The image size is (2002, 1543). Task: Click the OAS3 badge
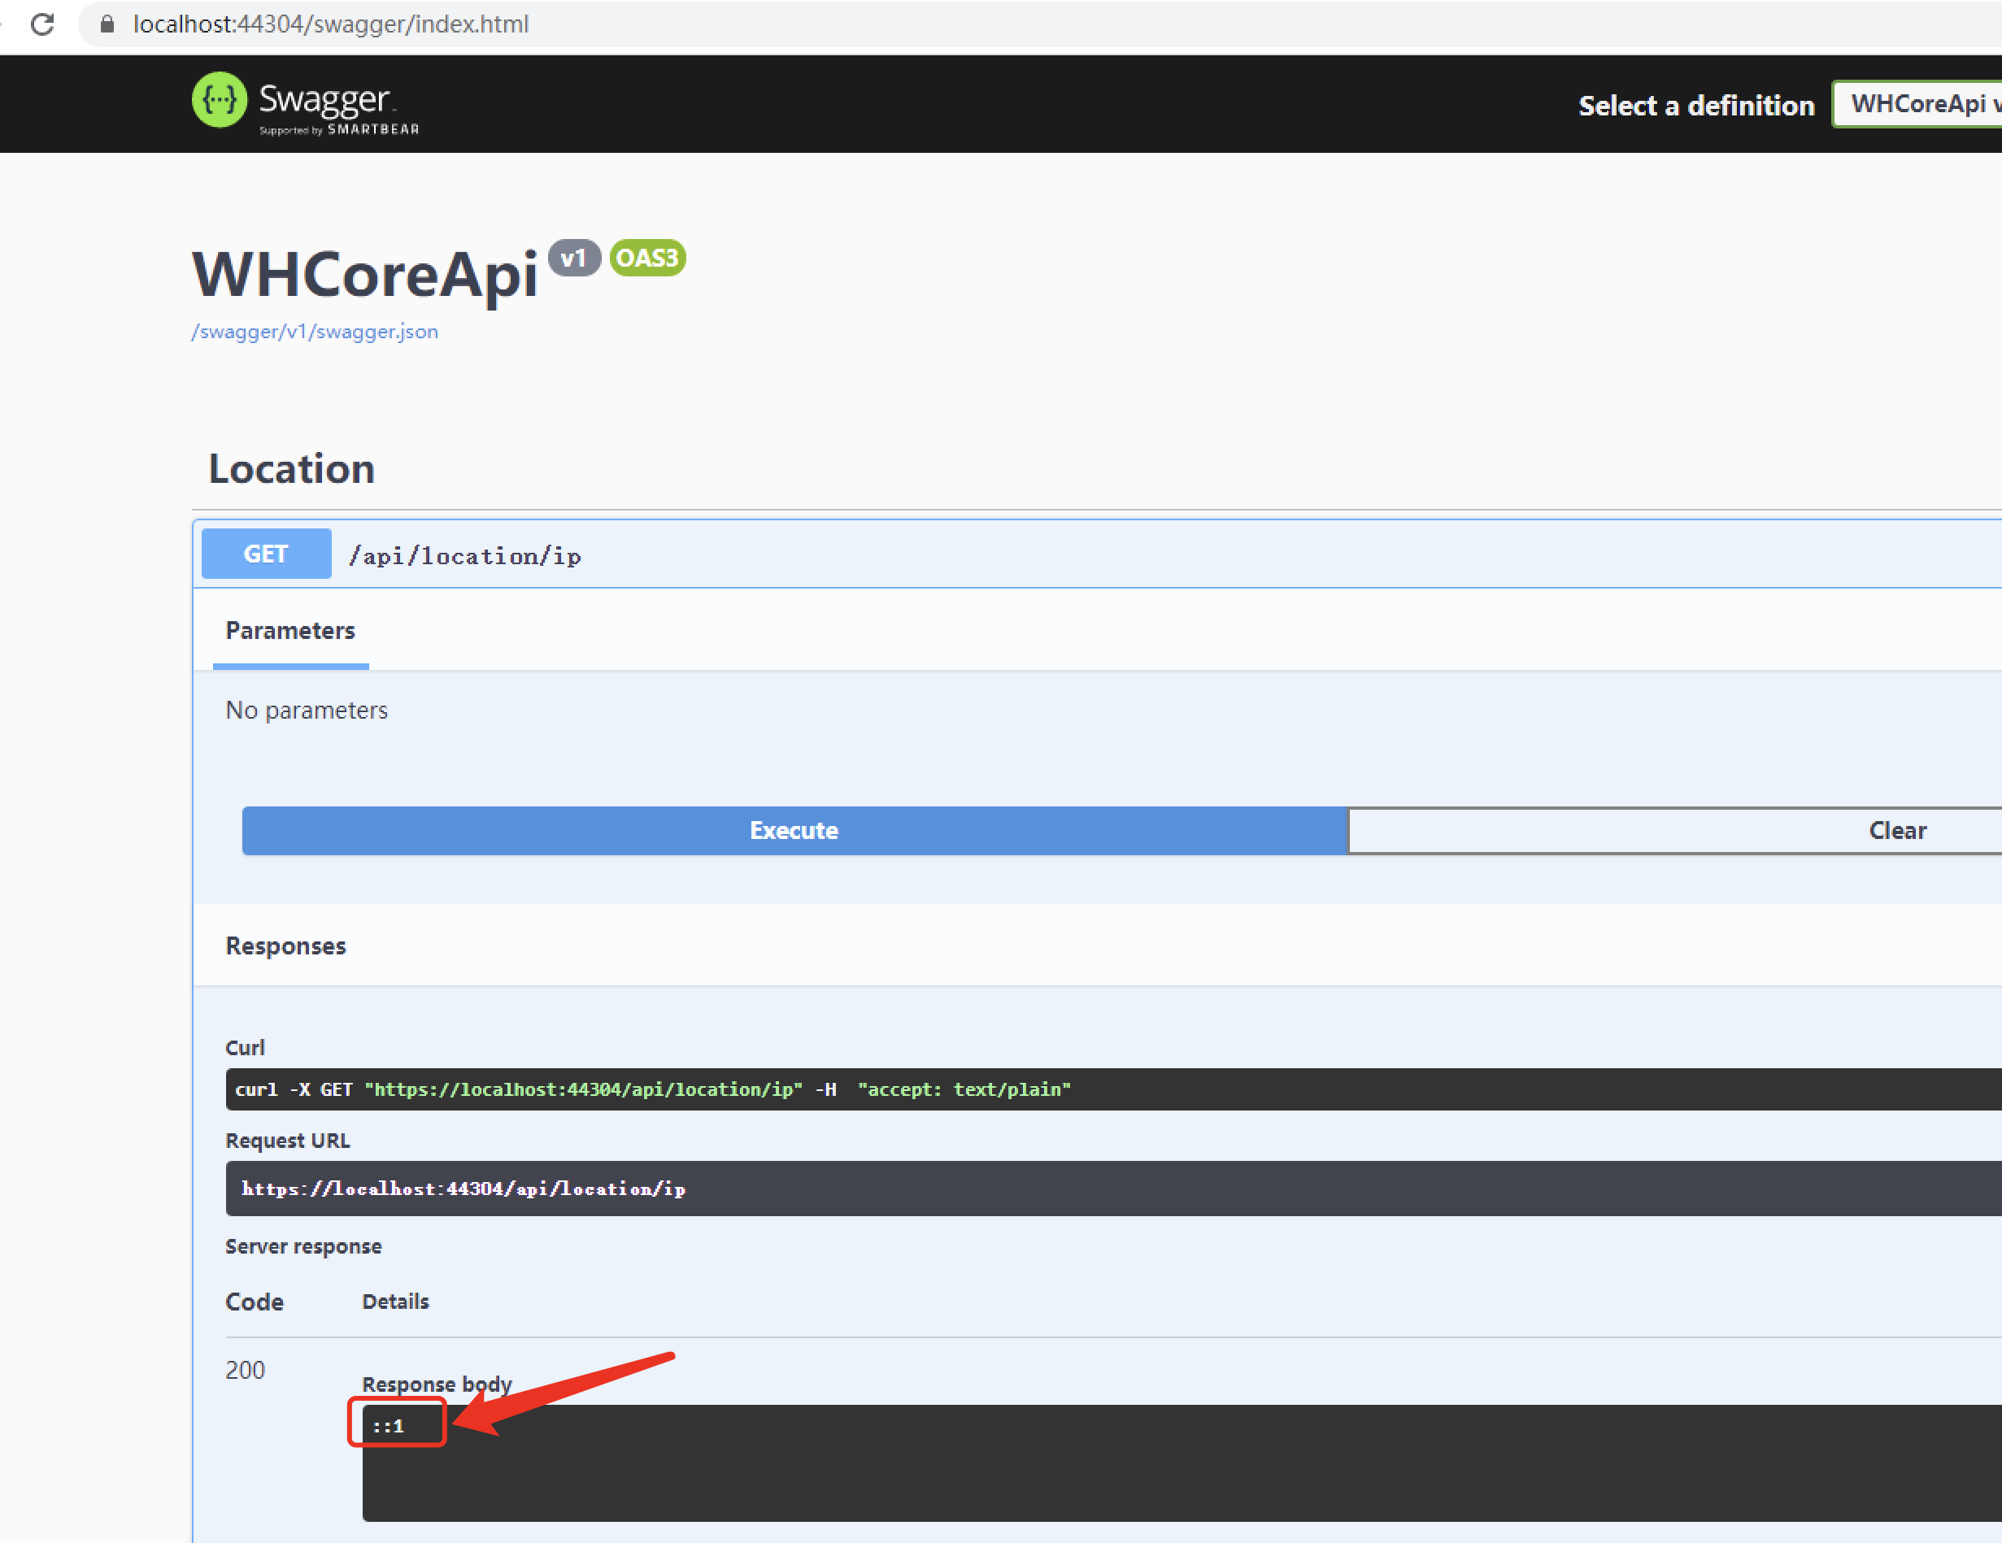click(x=647, y=258)
